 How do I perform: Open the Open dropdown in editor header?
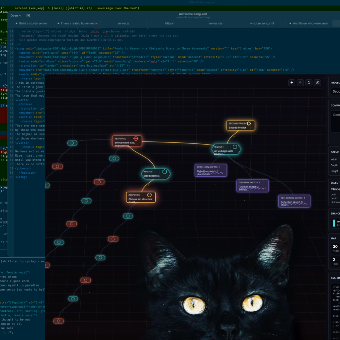pos(16,16)
